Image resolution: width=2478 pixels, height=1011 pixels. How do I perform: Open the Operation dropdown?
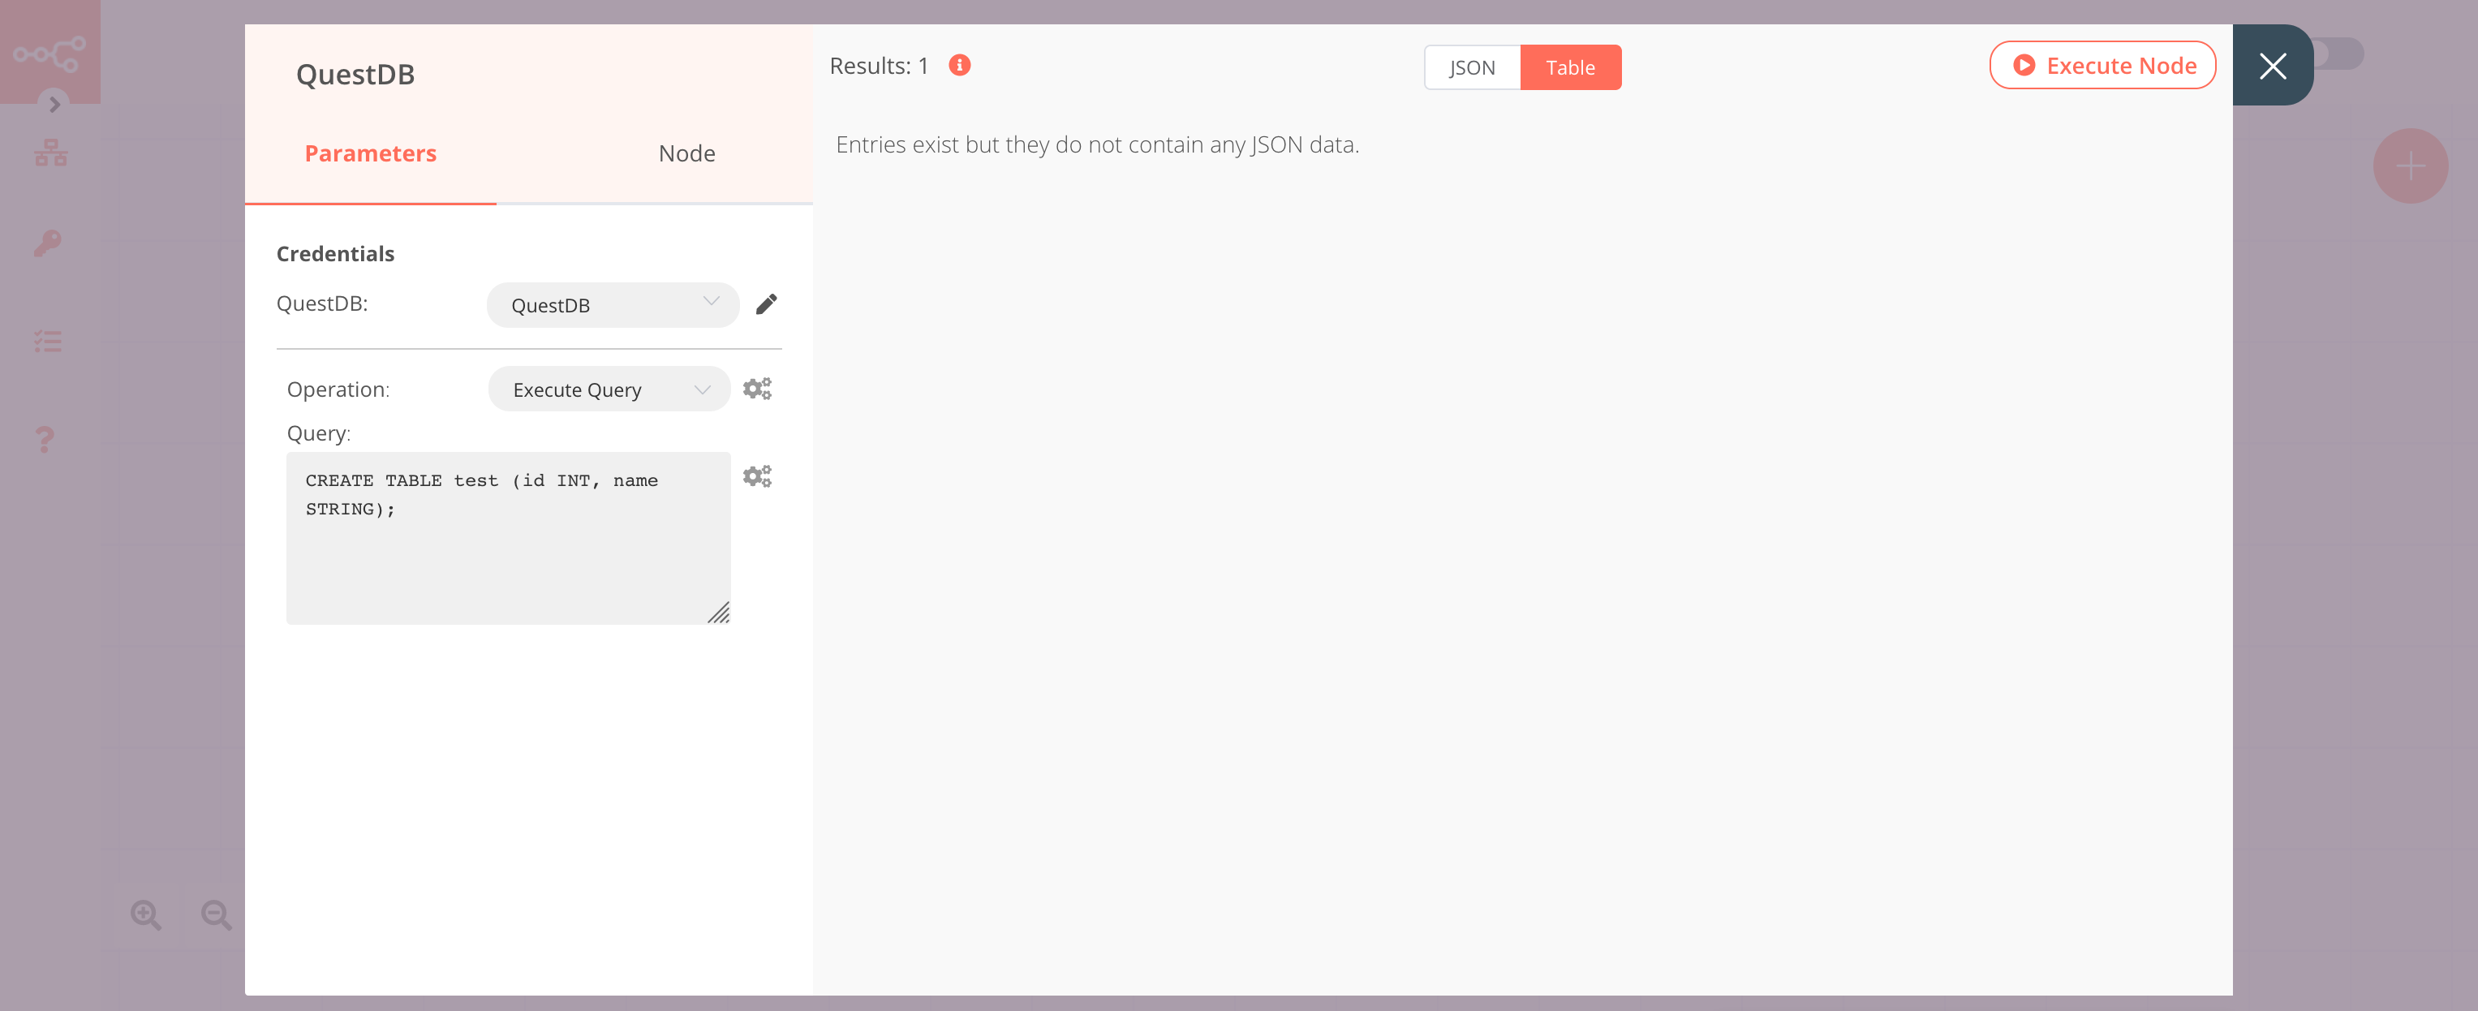[x=609, y=389]
